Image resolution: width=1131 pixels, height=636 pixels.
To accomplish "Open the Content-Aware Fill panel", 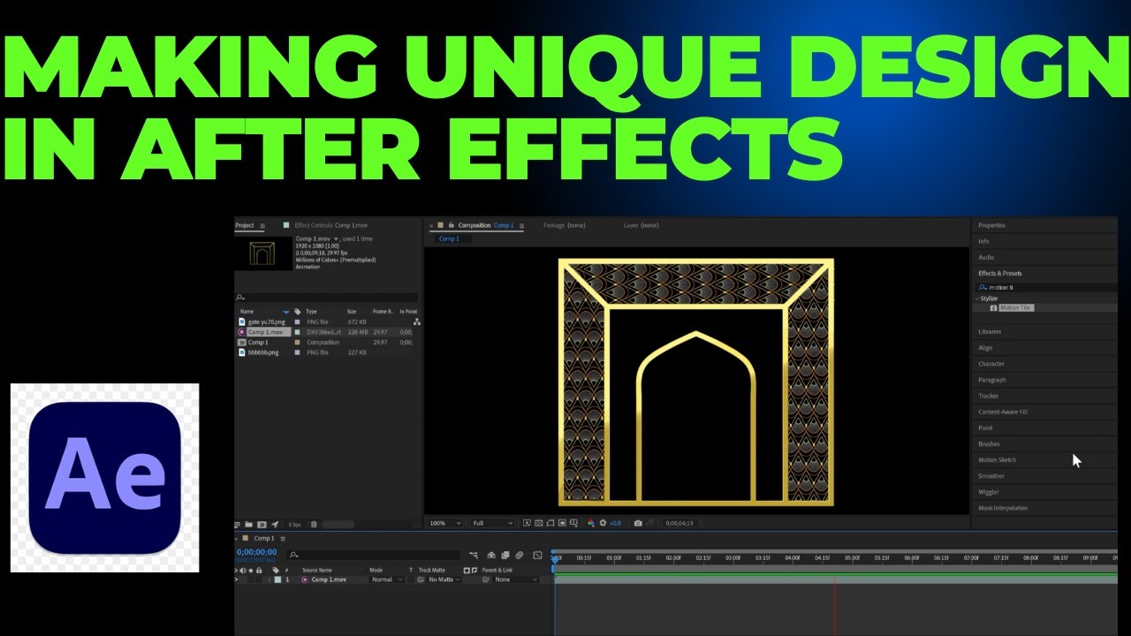I will point(1003,412).
